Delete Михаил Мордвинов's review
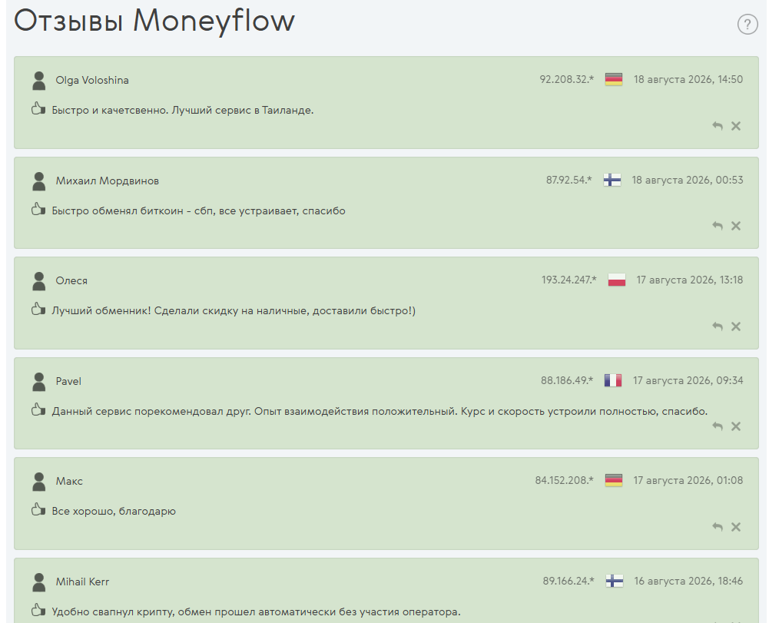The width and height of the screenshot is (769, 623). pos(736,226)
